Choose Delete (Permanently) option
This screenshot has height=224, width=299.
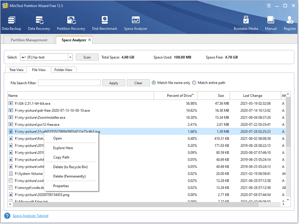coord(71,176)
